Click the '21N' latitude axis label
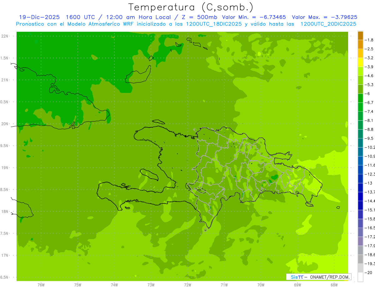 pos(4,80)
